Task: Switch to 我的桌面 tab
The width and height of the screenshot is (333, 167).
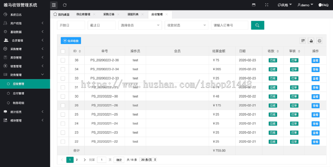Action: [61, 14]
